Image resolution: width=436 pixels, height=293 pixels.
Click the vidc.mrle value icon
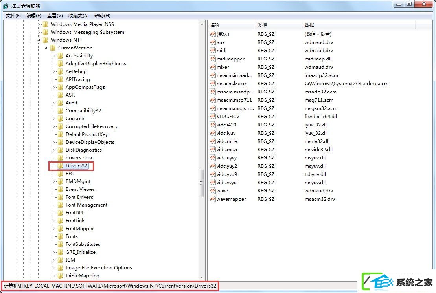coord(212,141)
